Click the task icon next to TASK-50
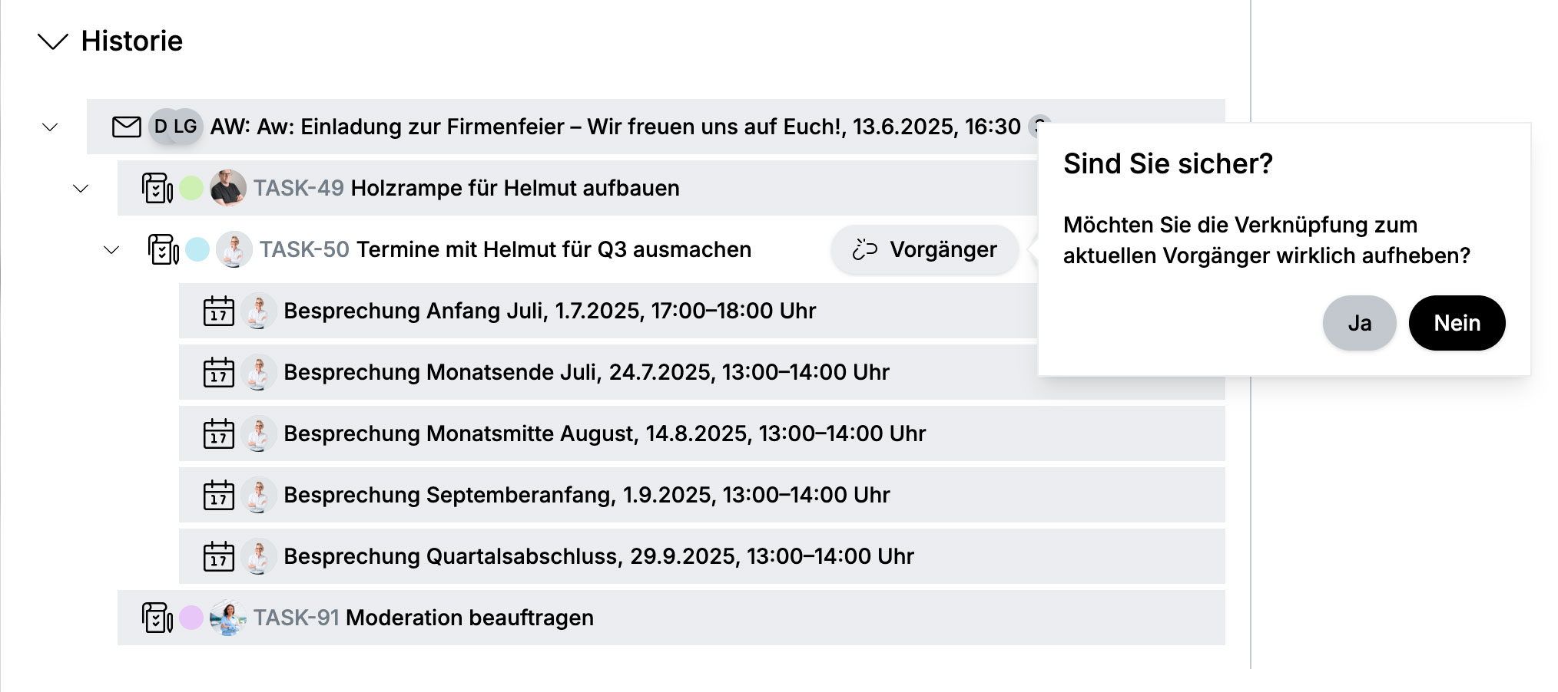Viewport: 1558px width, 692px height. [163, 249]
